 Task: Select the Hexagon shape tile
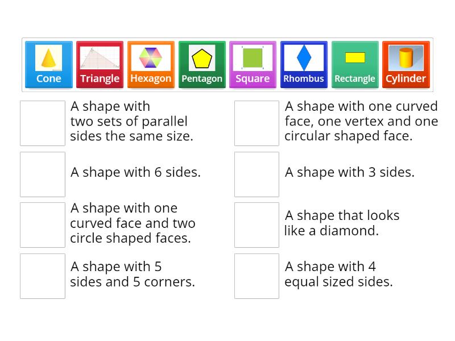(151, 64)
